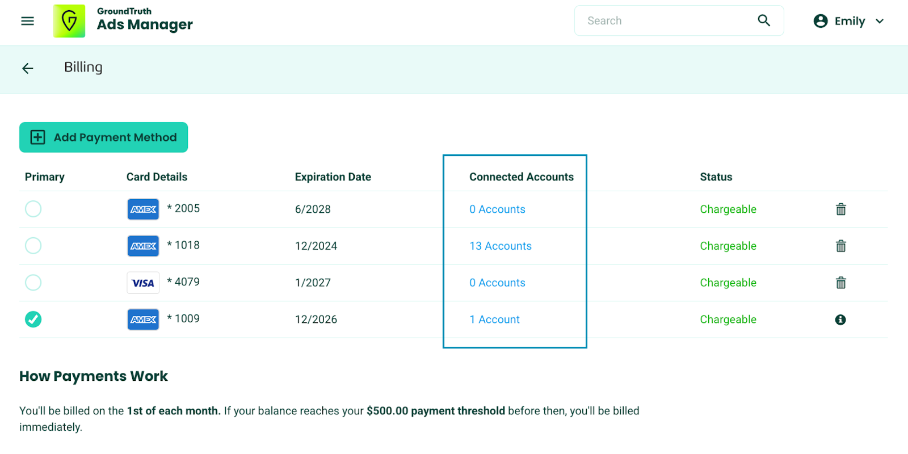The width and height of the screenshot is (908, 454).
Task: Click the Emily profile avatar icon
Action: 821,21
